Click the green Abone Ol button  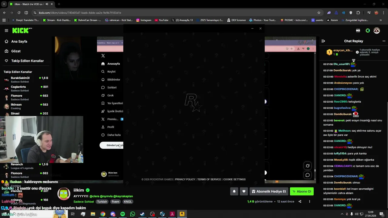coord(302,191)
